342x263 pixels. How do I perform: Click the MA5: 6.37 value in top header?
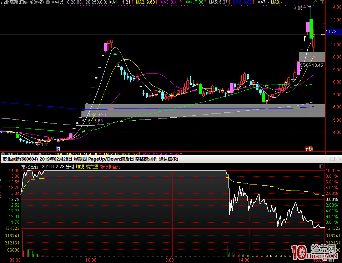point(218,2)
